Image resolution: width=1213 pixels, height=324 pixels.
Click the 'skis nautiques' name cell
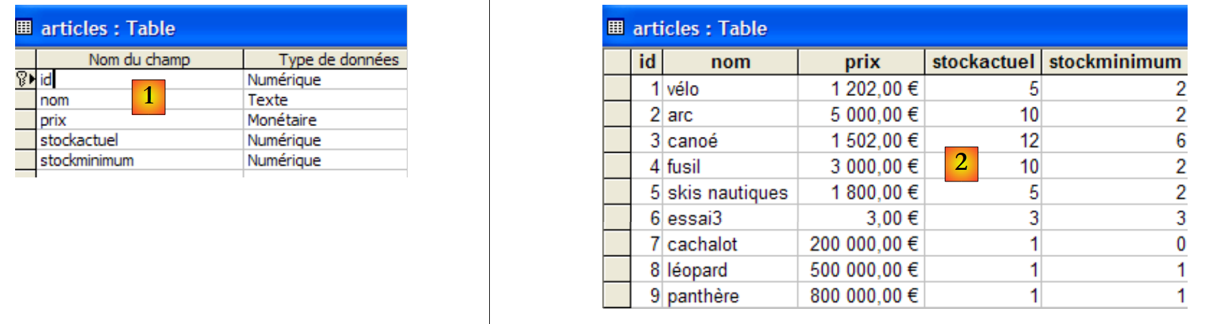coord(729,192)
